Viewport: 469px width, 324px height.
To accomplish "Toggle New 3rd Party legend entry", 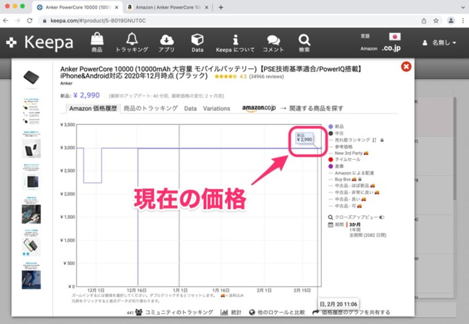I will coord(348,153).
